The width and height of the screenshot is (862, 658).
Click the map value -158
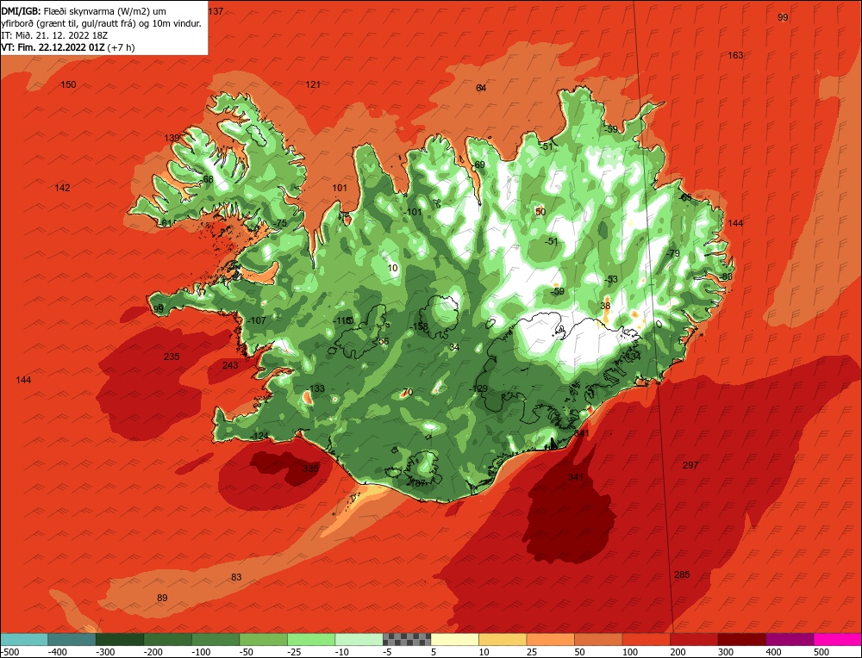(x=420, y=326)
